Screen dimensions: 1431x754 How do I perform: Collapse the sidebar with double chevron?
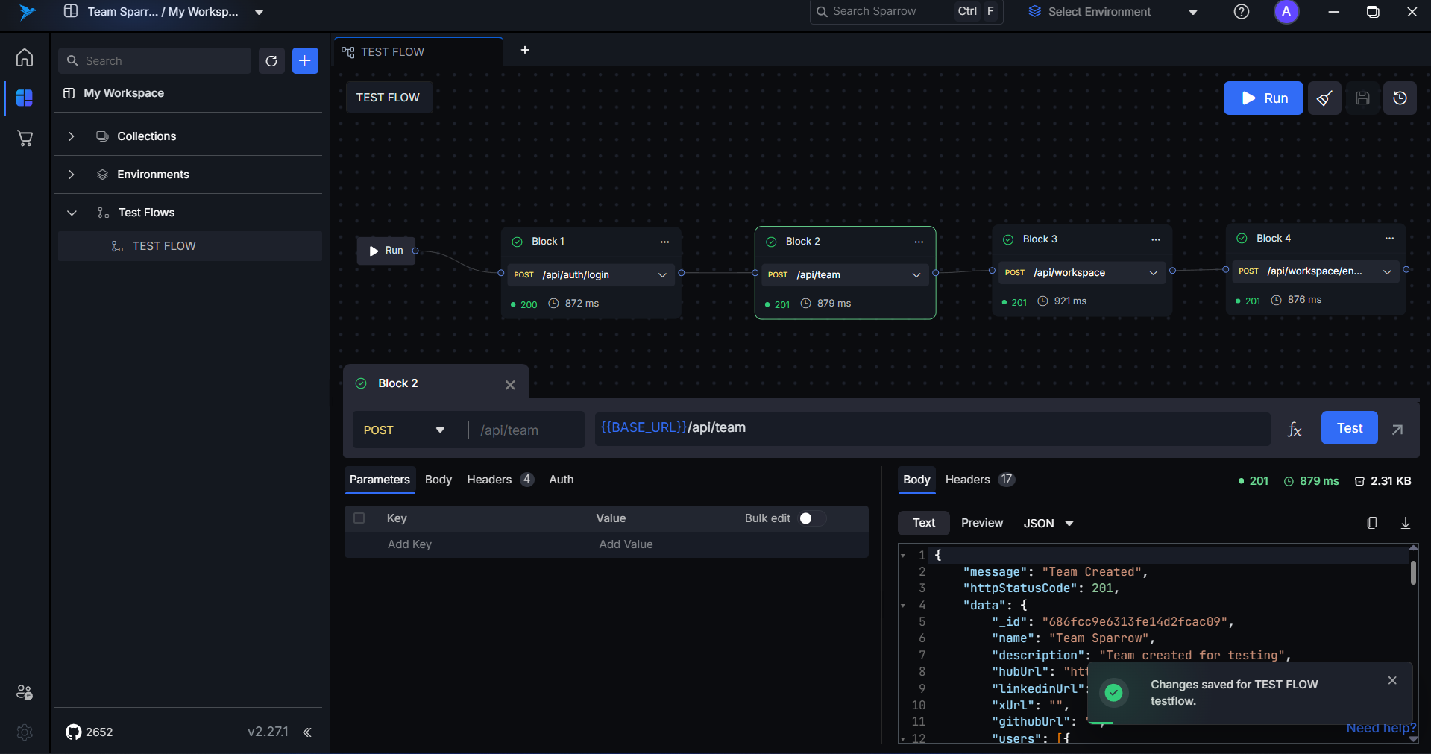[x=307, y=732]
